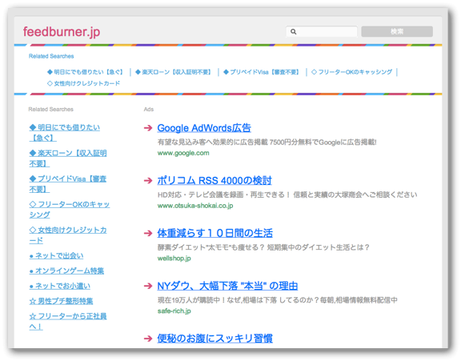Screen dimensions: 461x361
Task: Open the ポリコム RSS 4000の検討 ad headline
Action: pyautogui.click(x=214, y=181)
